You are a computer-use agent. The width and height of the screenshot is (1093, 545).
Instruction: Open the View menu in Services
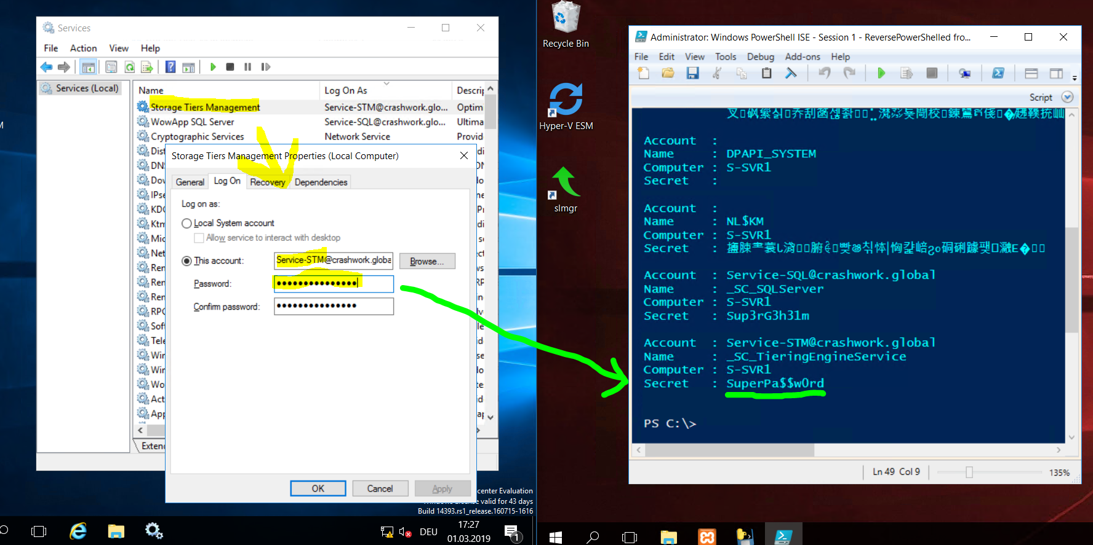coord(119,48)
